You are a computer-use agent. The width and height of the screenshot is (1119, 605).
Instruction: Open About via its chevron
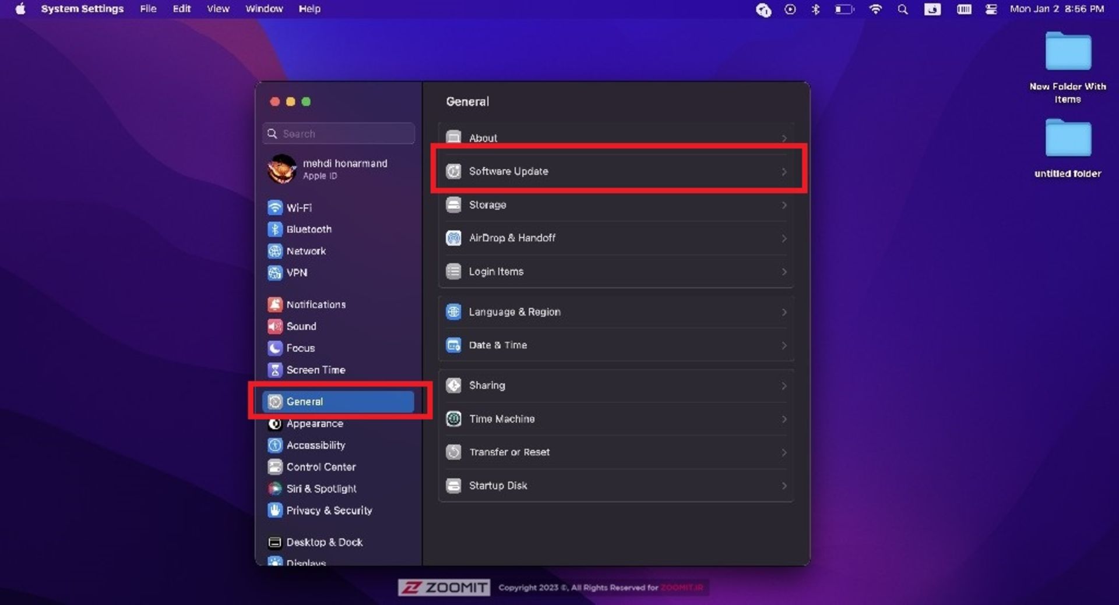click(784, 139)
